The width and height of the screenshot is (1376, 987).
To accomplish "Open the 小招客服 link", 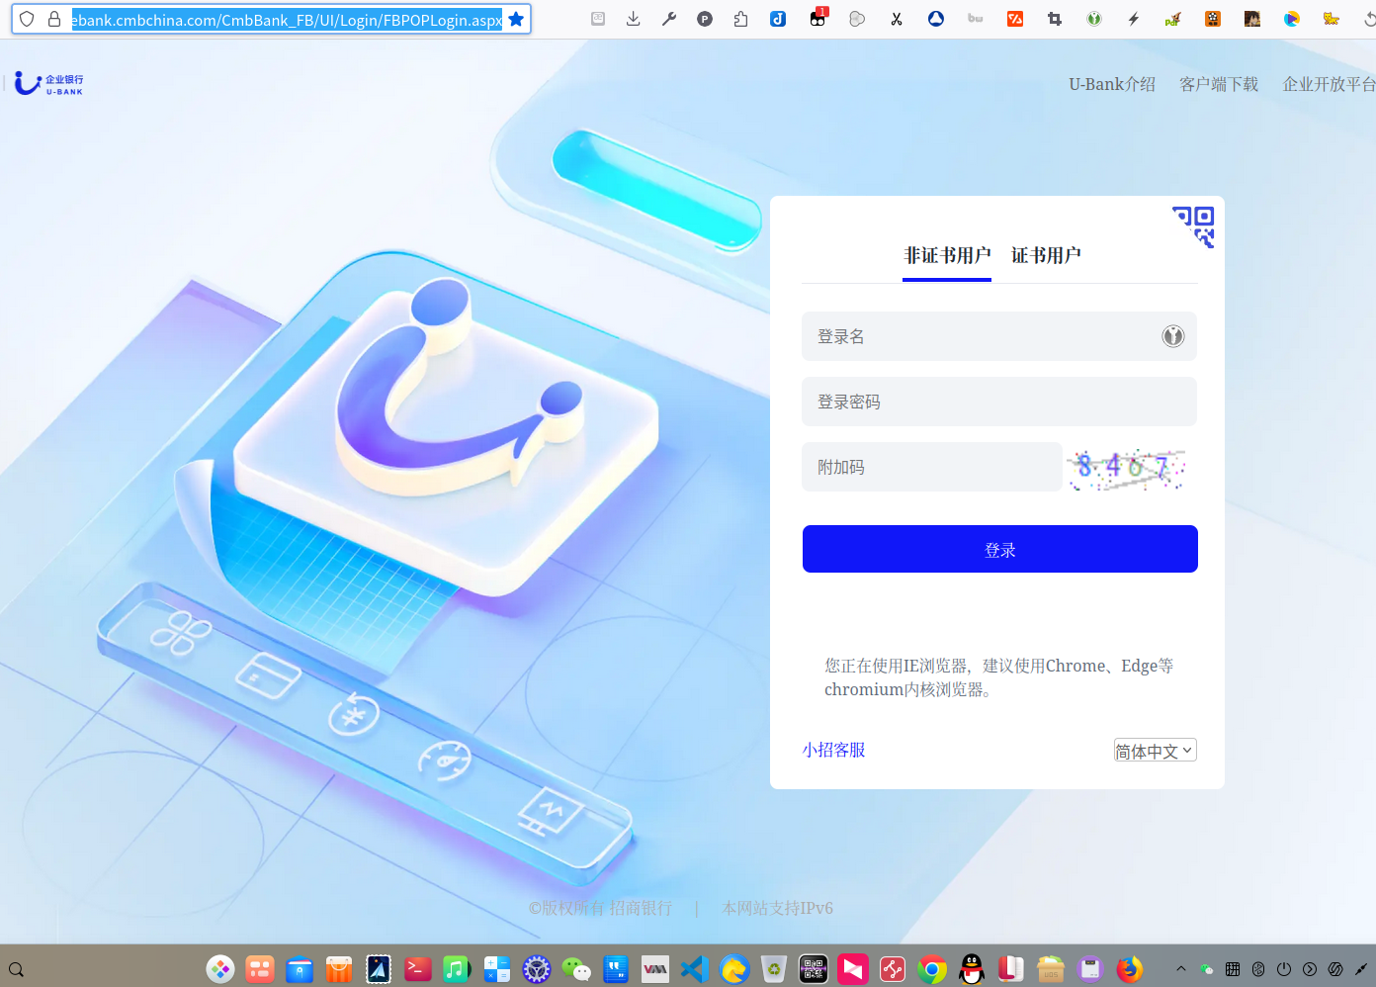I will (x=834, y=750).
